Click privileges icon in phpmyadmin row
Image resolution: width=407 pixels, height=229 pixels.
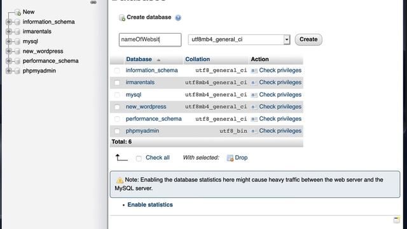[x=254, y=131]
